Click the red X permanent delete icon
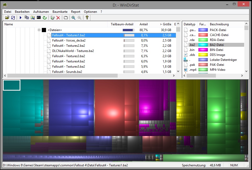The width and height of the screenshot is (252, 170). [x=58, y=18]
